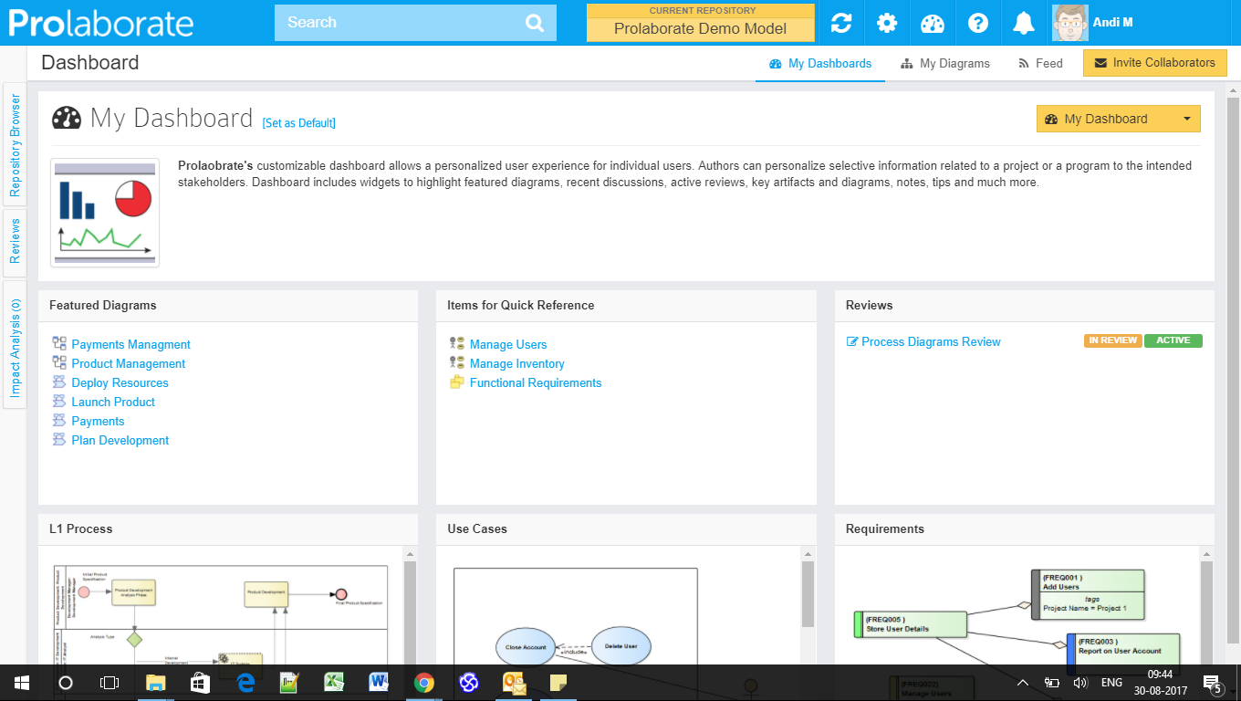
Task: Select the FREQ003 Report on User Account box
Action: pyautogui.click(x=1123, y=651)
